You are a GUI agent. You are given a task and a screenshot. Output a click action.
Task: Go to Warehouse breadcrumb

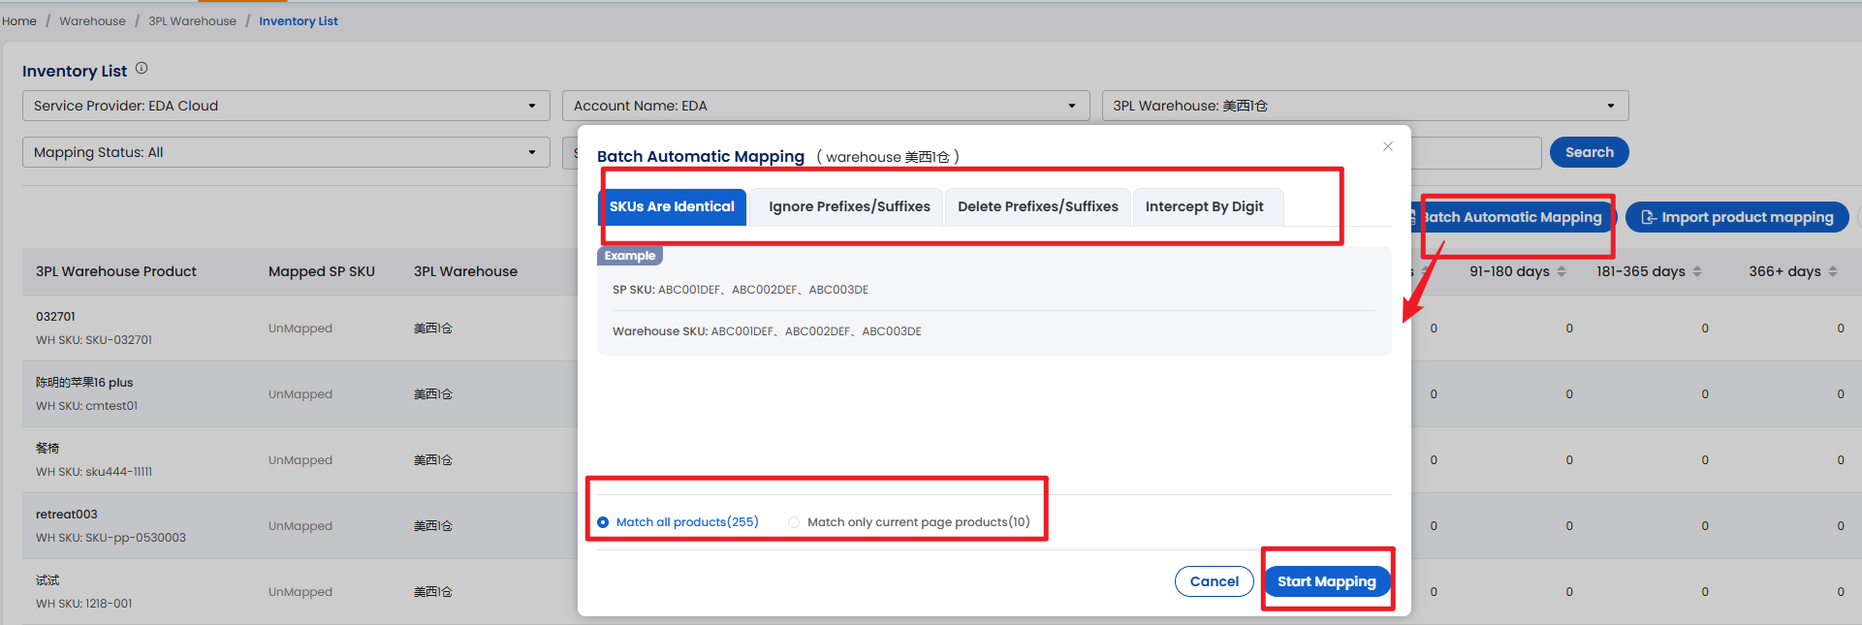(92, 21)
